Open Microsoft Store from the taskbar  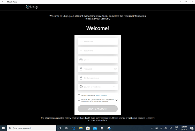(88, 128)
